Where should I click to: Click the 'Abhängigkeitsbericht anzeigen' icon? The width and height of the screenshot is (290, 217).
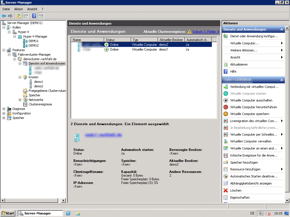226,183
